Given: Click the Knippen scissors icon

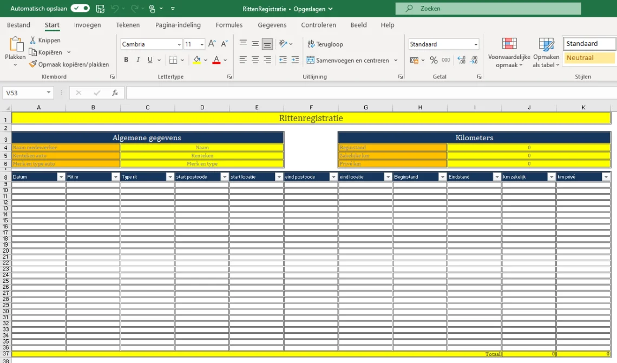Looking at the screenshot, I should click(33, 41).
